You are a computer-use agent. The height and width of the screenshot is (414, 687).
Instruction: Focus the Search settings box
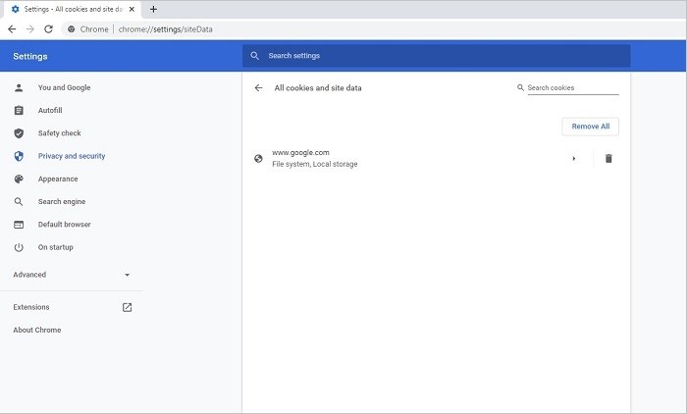tap(437, 56)
